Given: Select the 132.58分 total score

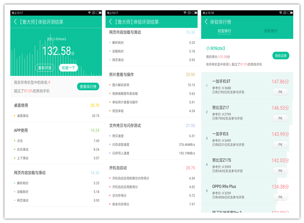Looking at the screenshot, I should point(58,51).
